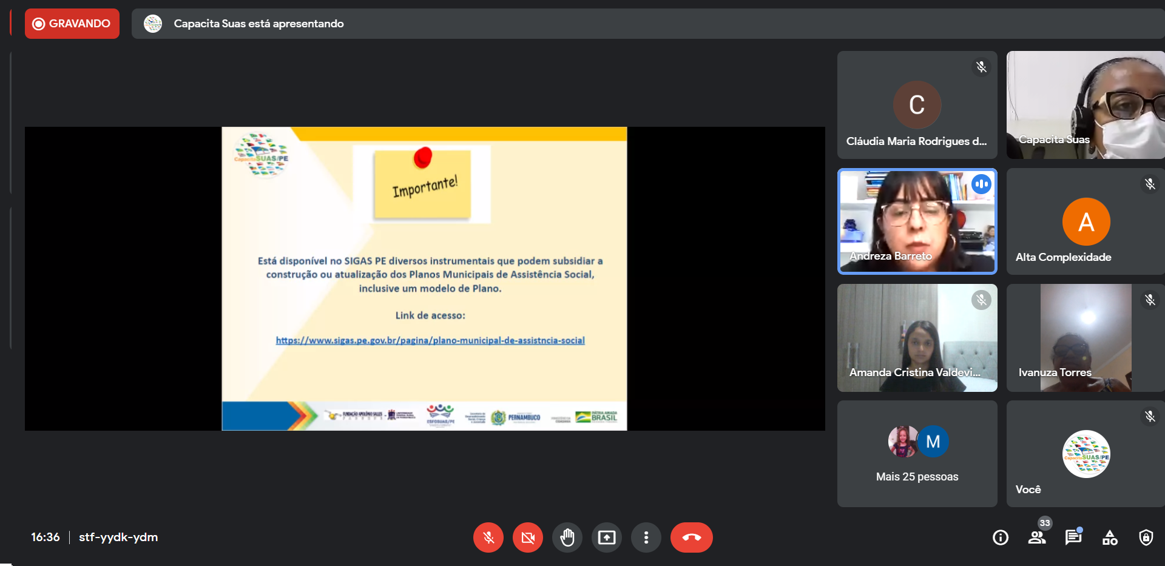Screen dimensions: 1165x566
Task: Show the participants list with 33 people
Action: (x=1037, y=537)
